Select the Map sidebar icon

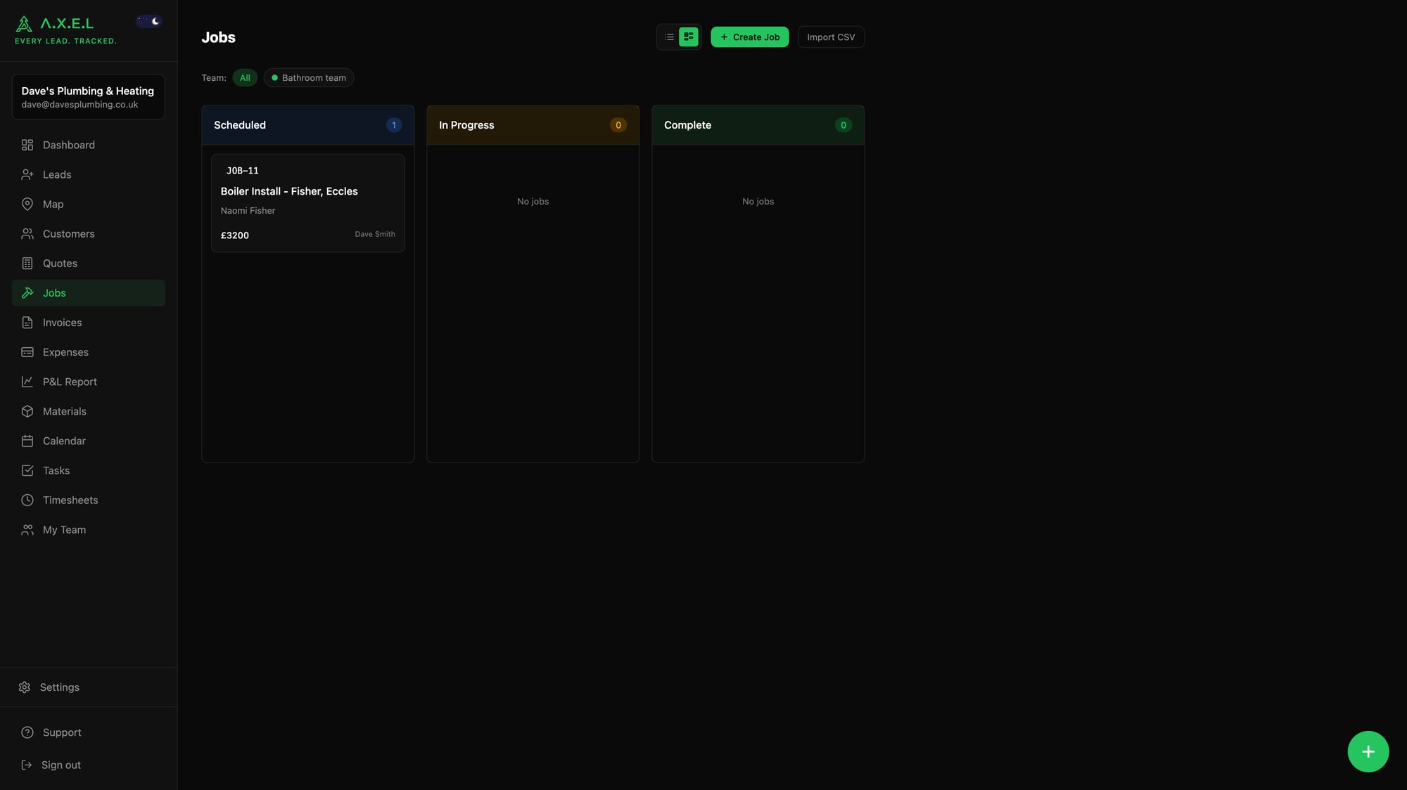pos(27,204)
